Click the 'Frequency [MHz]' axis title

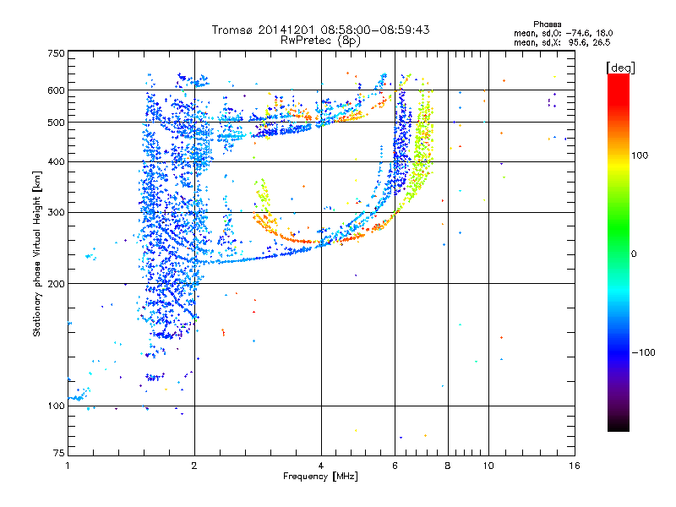(x=320, y=477)
